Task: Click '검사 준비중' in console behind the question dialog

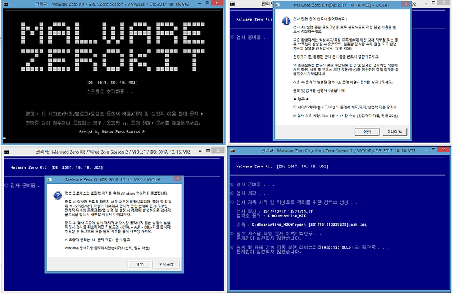Action: (x=25, y=185)
